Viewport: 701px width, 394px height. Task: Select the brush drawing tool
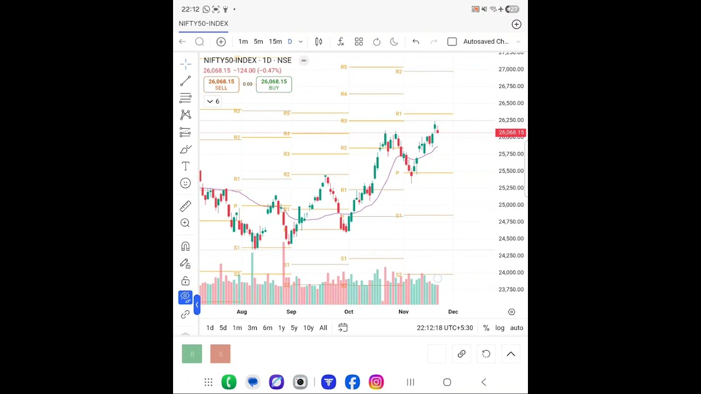[x=186, y=149]
